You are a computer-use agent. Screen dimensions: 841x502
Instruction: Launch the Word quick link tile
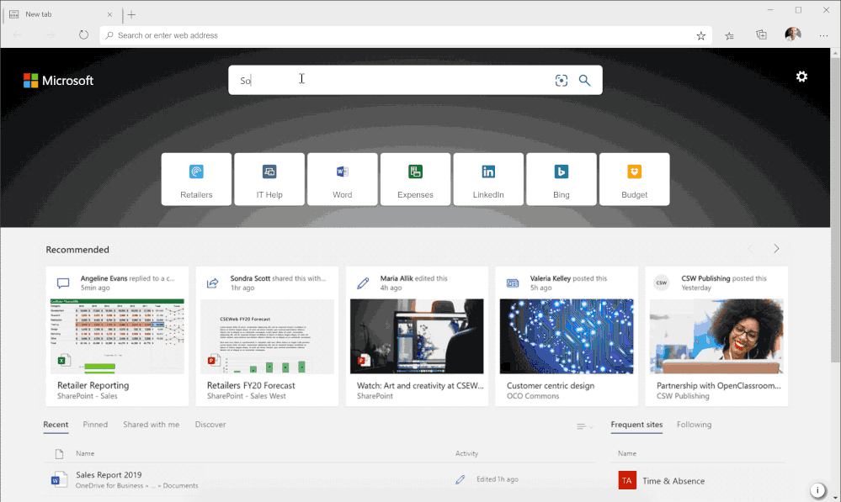tap(342, 179)
